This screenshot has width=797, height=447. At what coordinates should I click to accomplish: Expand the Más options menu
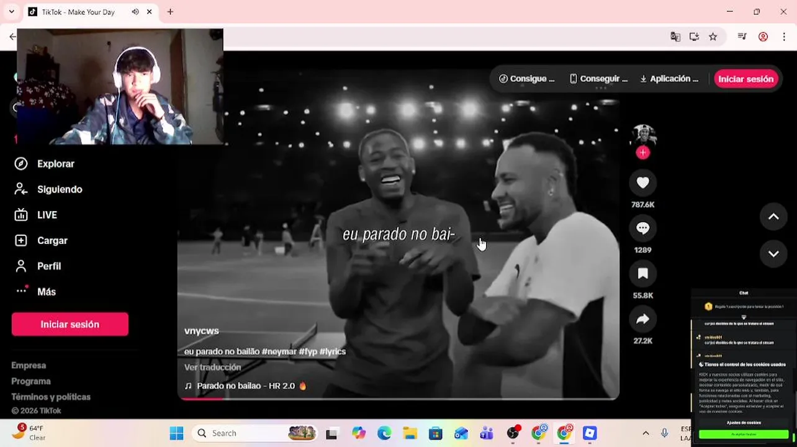(35, 292)
